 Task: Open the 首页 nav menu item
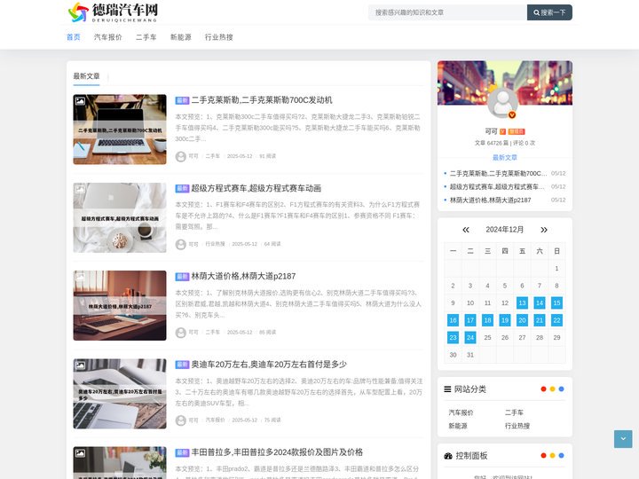[74, 37]
